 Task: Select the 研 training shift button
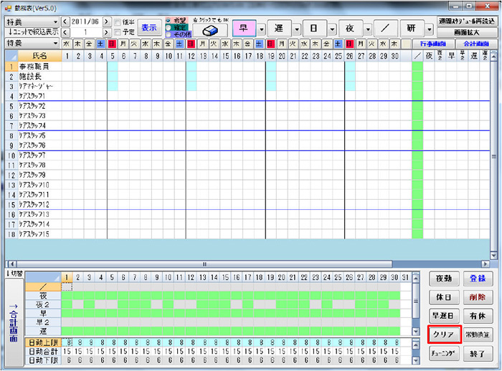click(412, 29)
